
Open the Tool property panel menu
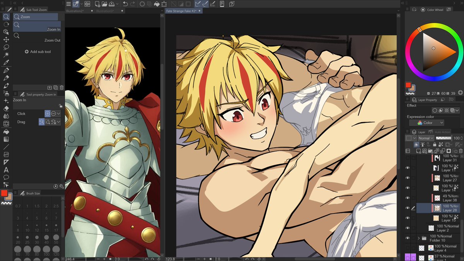tap(15, 94)
